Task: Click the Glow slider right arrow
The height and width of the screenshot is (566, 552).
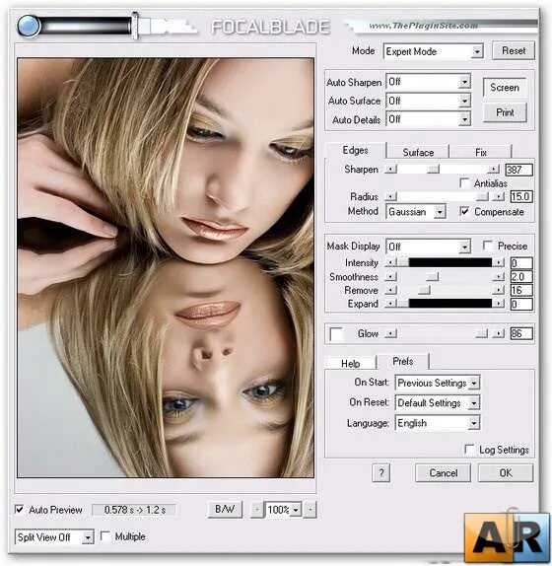Action: (x=499, y=333)
